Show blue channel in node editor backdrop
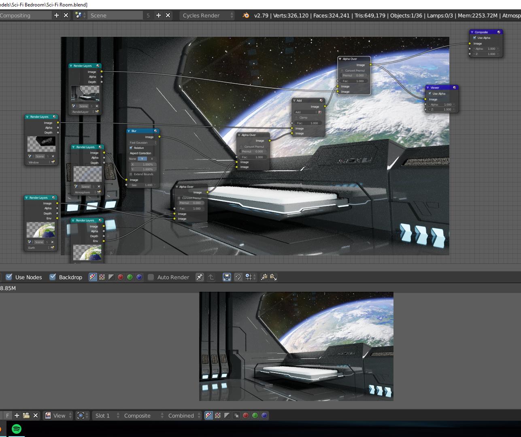 (x=139, y=277)
